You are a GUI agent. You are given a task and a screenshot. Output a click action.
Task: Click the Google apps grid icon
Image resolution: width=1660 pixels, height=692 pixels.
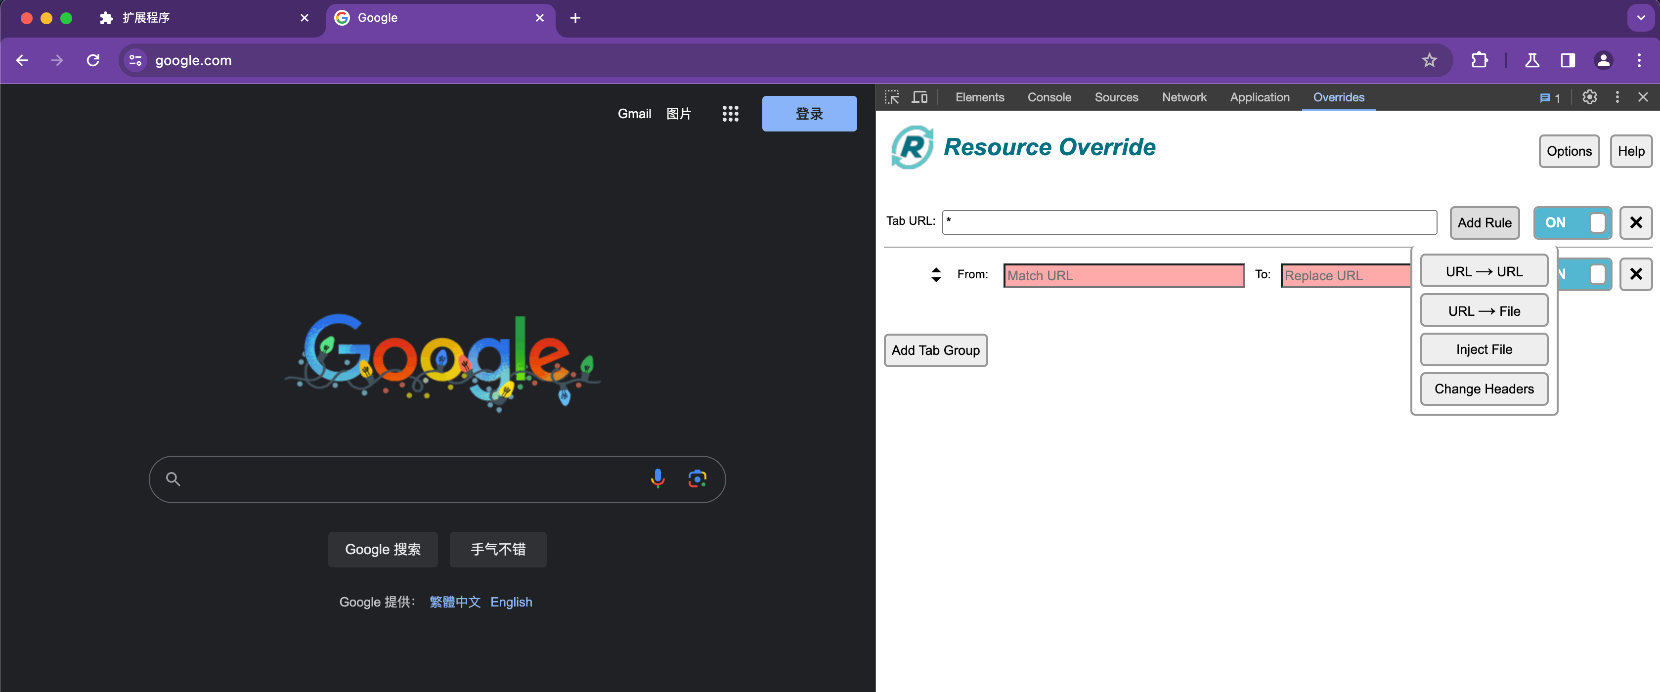tap(730, 114)
